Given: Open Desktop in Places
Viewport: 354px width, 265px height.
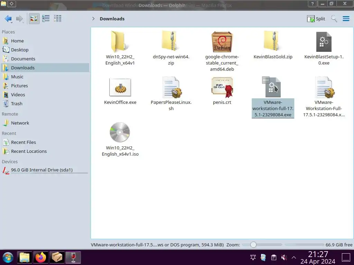Looking at the screenshot, I should point(45,50).
